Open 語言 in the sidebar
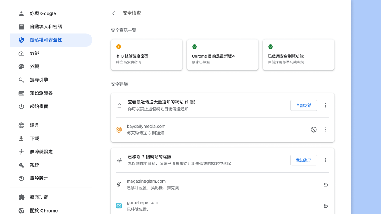Viewport: 381px width, 214px height. pyautogui.click(x=51, y=125)
